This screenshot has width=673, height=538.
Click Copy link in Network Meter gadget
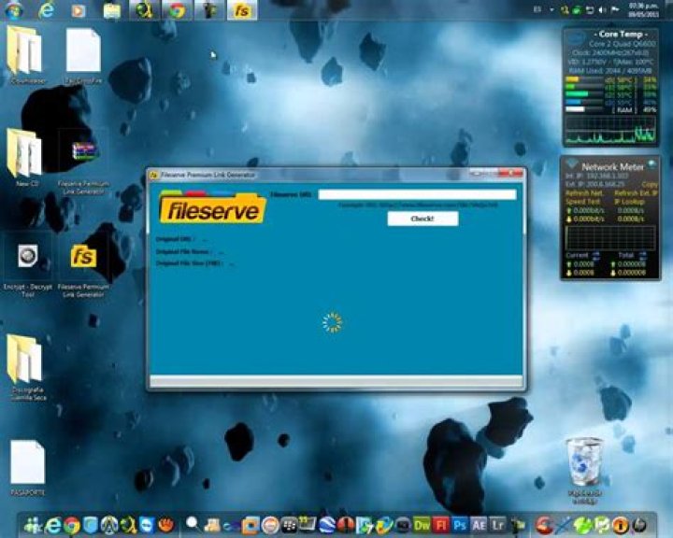pos(650,185)
